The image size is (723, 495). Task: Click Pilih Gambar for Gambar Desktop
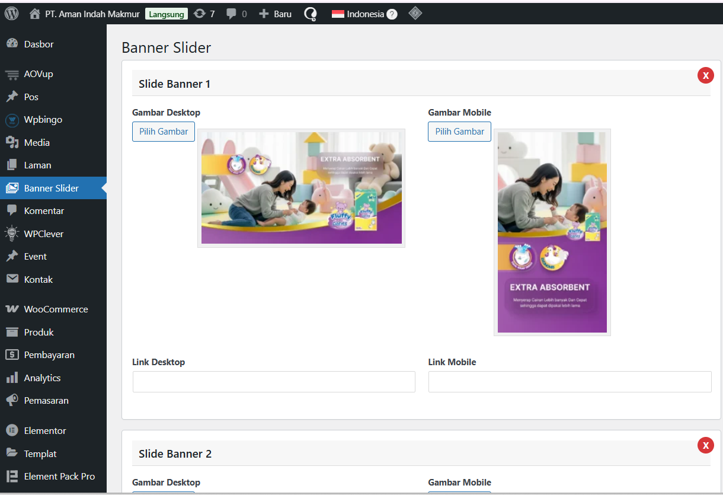coord(164,132)
